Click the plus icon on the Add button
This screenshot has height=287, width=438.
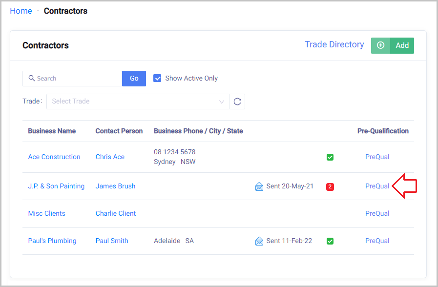point(381,45)
